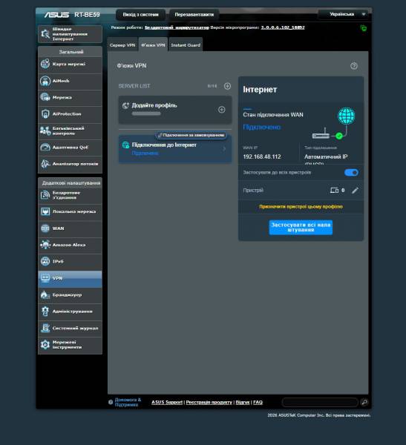Open the AiProtection shield icon
Viewport: 406px width, 445px height.
tap(45, 113)
